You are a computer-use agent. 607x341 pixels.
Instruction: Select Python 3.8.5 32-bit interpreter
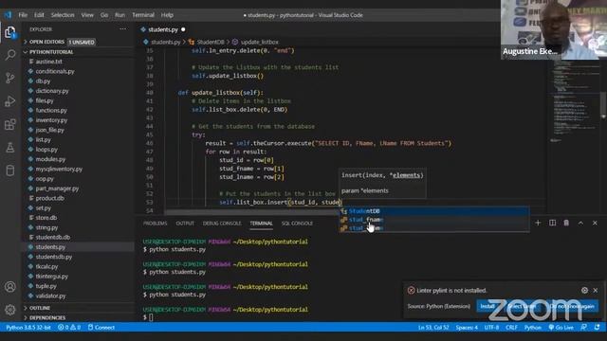click(28, 328)
